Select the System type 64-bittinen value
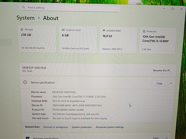186x139 pixels. [x=76, y=114]
